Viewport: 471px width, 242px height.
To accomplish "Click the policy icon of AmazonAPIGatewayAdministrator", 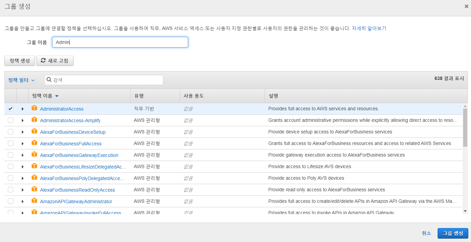I will coord(34,201).
